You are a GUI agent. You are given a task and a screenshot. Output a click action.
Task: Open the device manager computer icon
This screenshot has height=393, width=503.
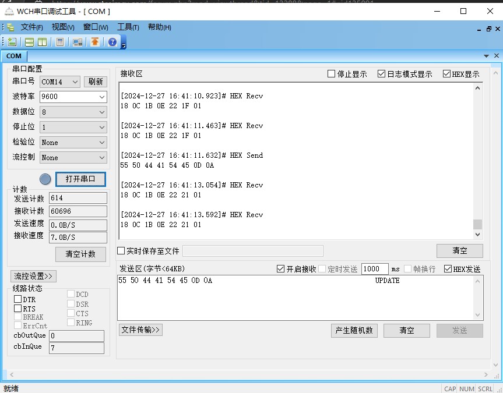click(x=78, y=42)
